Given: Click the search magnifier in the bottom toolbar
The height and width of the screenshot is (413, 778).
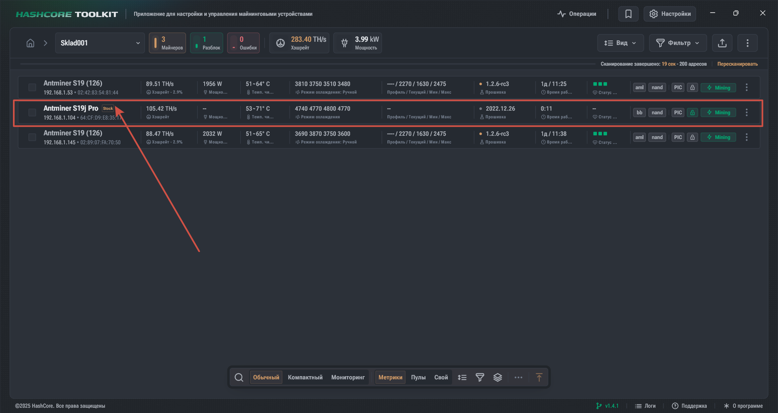Looking at the screenshot, I should pyautogui.click(x=239, y=377).
